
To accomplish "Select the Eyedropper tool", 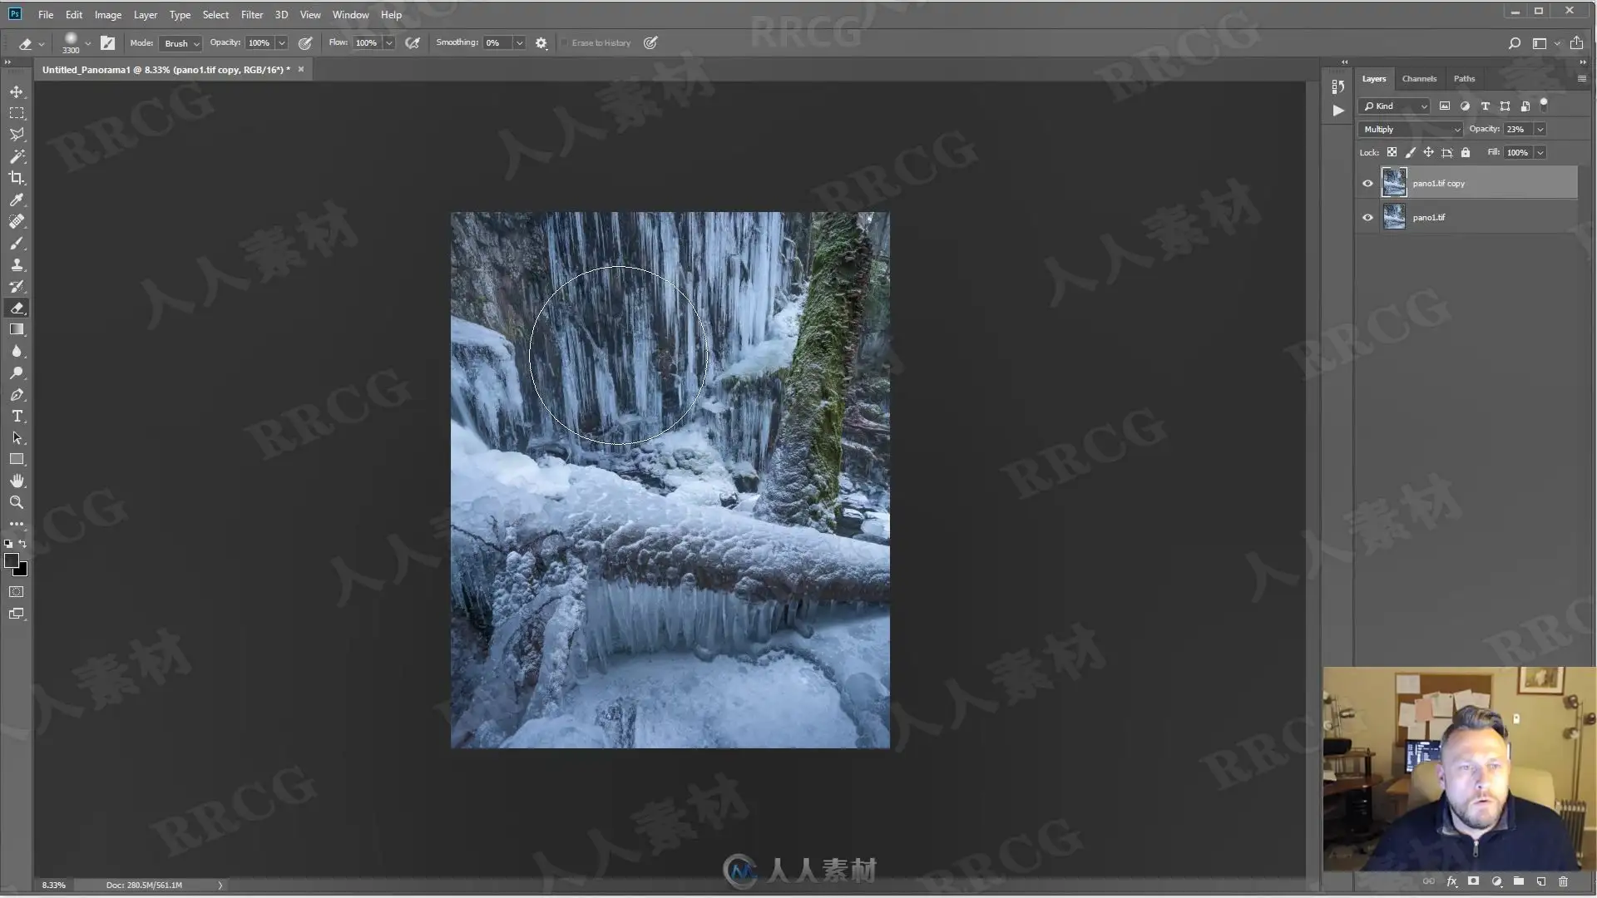I will click(x=17, y=200).
